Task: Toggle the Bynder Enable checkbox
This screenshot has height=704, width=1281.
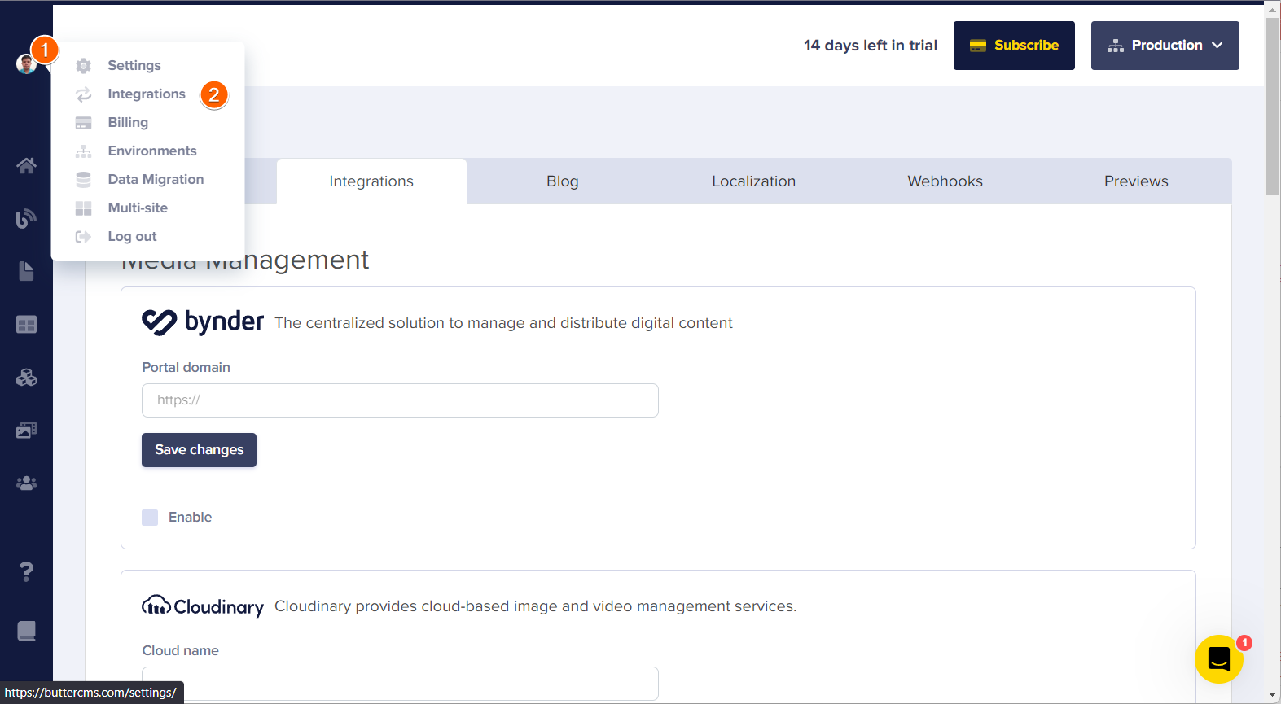Action: pos(150,518)
